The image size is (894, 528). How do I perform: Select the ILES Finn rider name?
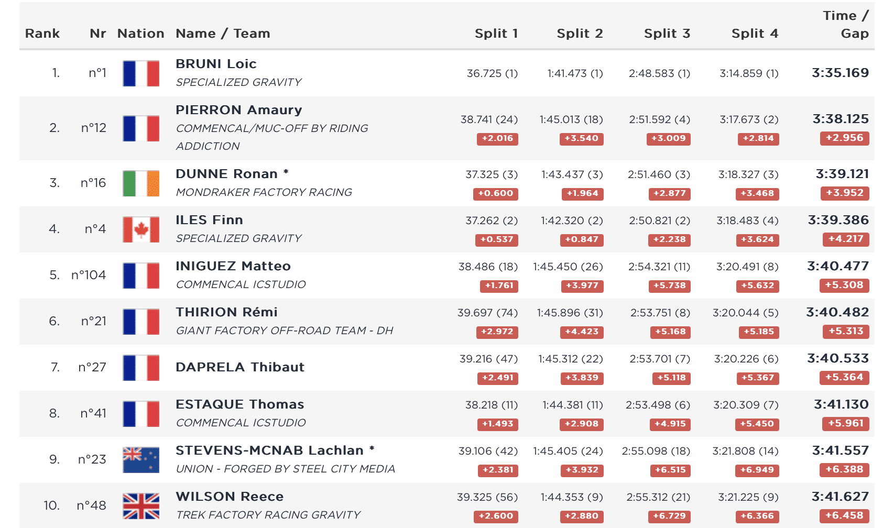[209, 220]
